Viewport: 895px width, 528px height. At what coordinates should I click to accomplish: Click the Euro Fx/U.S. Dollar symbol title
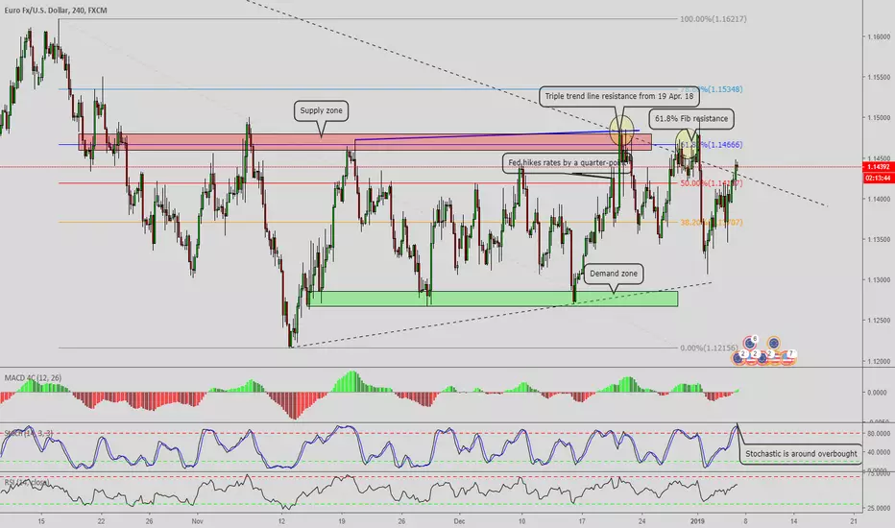[56, 11]
